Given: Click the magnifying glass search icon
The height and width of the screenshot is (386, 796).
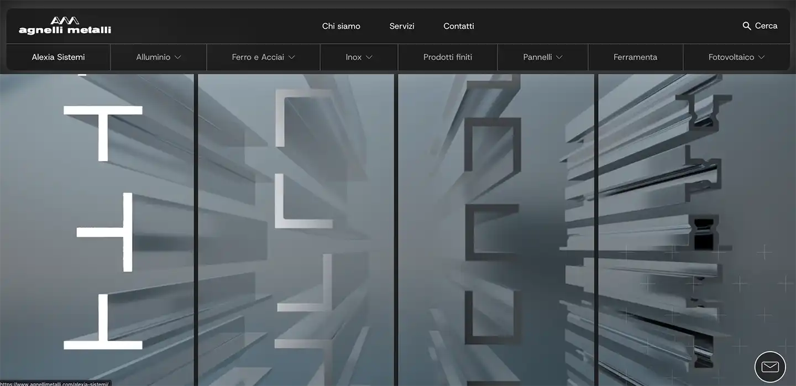Looking at the screenshot, I should (x=746, y=26).
